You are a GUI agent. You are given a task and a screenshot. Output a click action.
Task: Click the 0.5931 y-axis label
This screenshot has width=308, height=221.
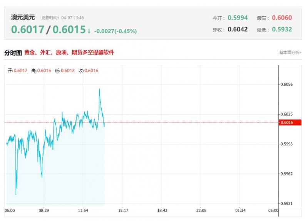[x=286, y=204]
